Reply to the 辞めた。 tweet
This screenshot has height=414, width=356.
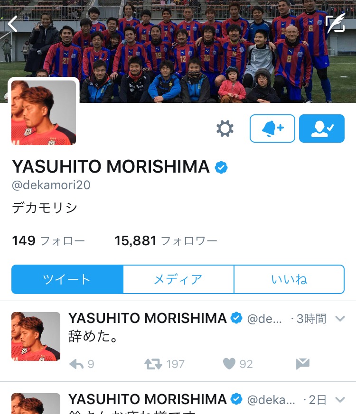pos(81,364)
